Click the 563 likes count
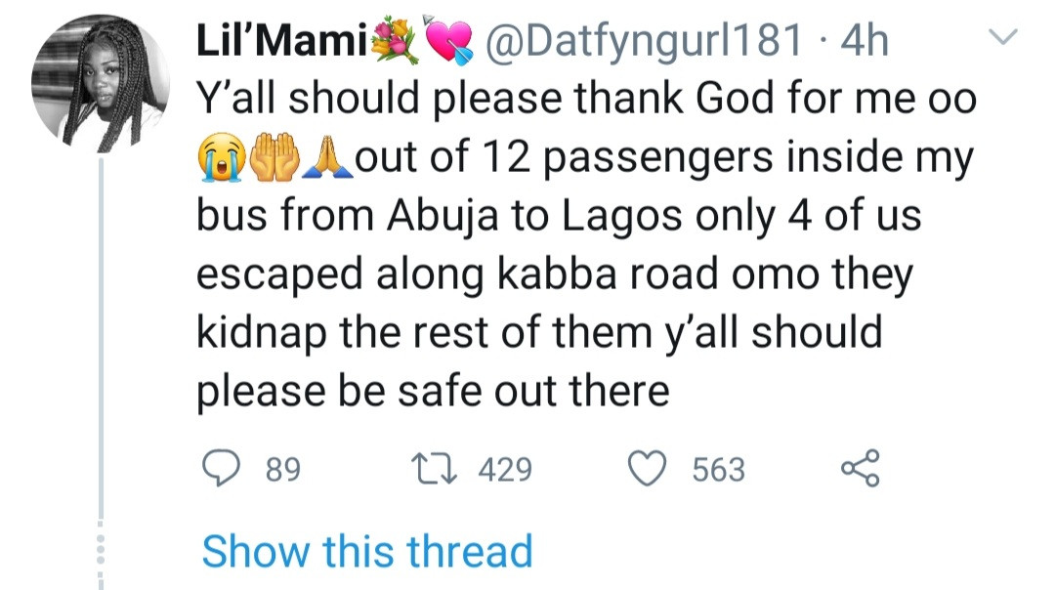Screen dimensions: 1055x590 coord(718,471)
